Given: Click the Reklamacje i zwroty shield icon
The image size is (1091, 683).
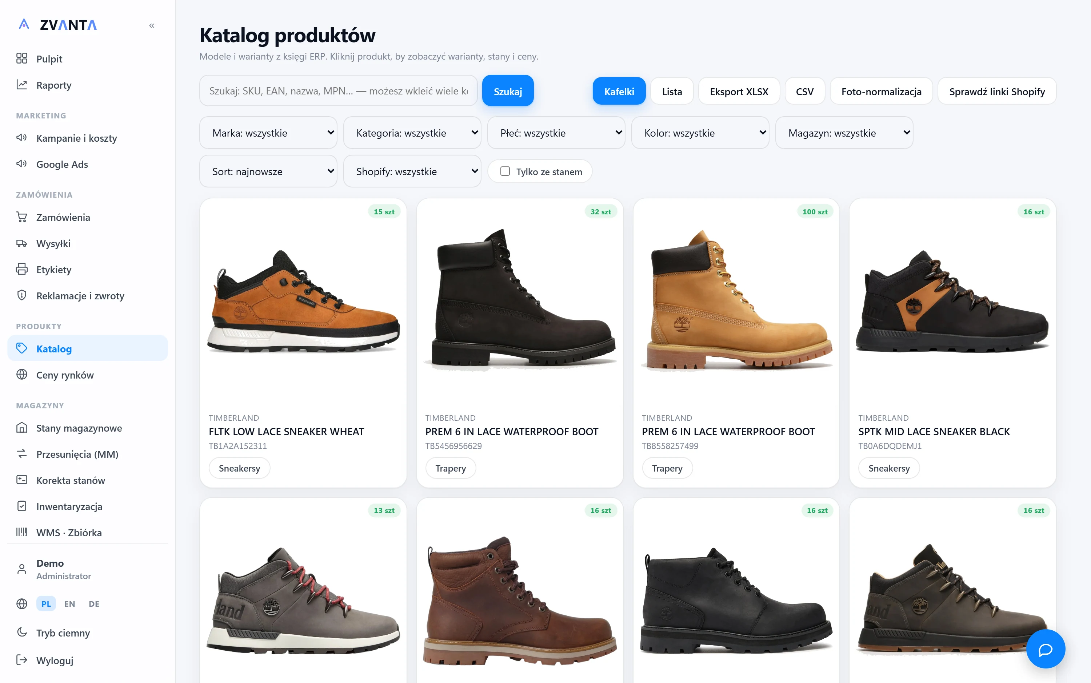Looking at the screenshot, I should (22, 295).
